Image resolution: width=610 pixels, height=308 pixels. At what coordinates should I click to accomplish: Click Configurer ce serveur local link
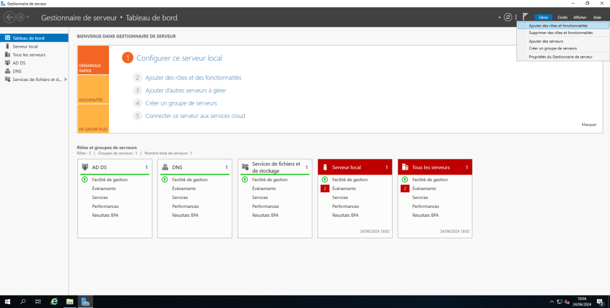tap(179, 58)
